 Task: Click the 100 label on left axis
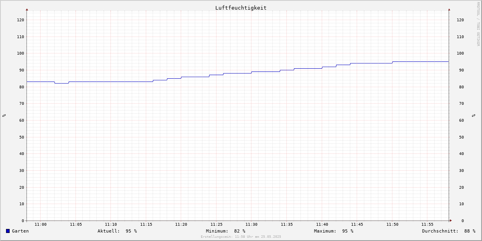tap(20, 53)
